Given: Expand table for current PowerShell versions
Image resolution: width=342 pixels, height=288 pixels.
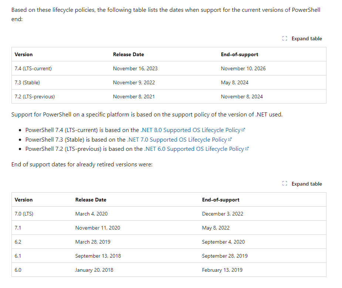Looking at the screenshot, I should pyautogui.click(x=302, y=38).
